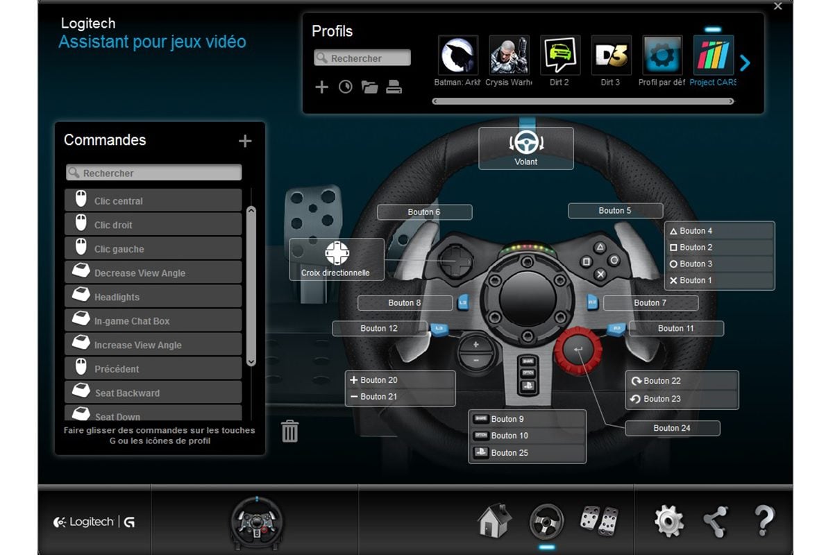Click the Logitech G logo
The image size is (833, 555).
[x=94, y=522]
